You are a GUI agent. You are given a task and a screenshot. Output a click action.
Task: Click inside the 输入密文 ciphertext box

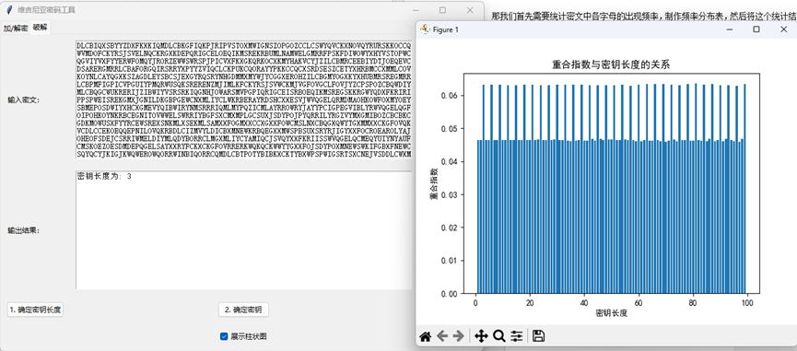click(x=244, y=100)
